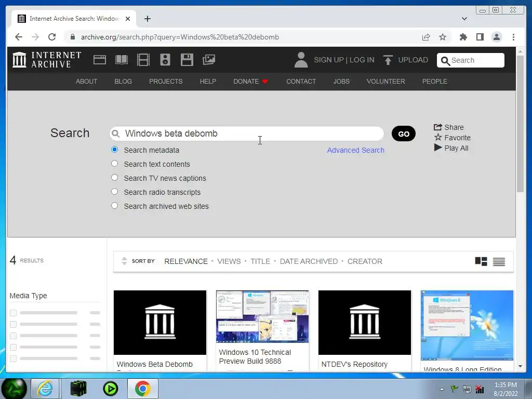532x399 pixels.
Task: Open the tab search dropdown chevron
Action: pyautogui.click(x=464, y=19)
